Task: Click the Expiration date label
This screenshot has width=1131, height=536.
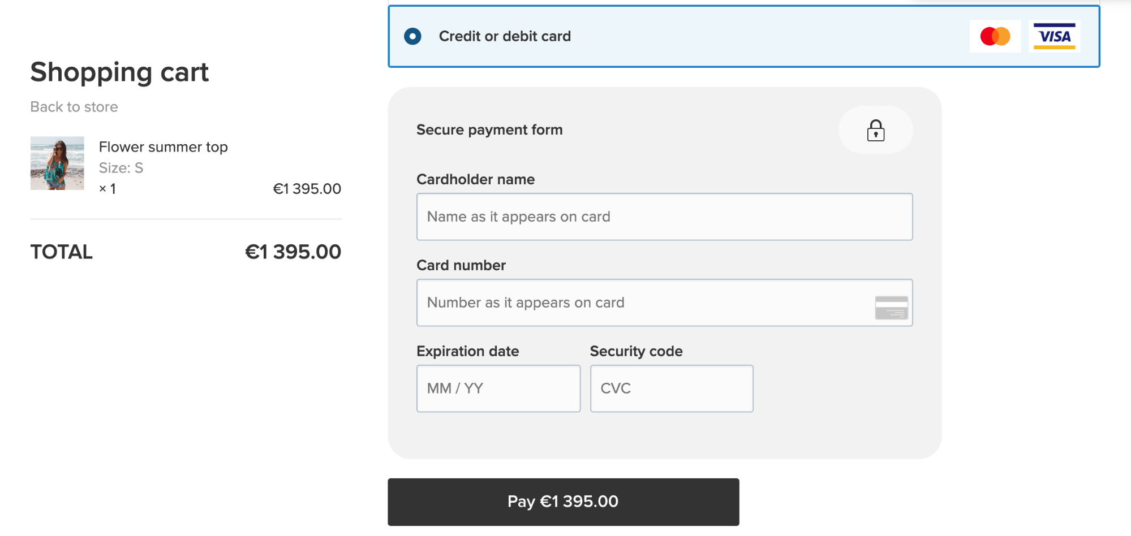Action: tap(468, 351)
